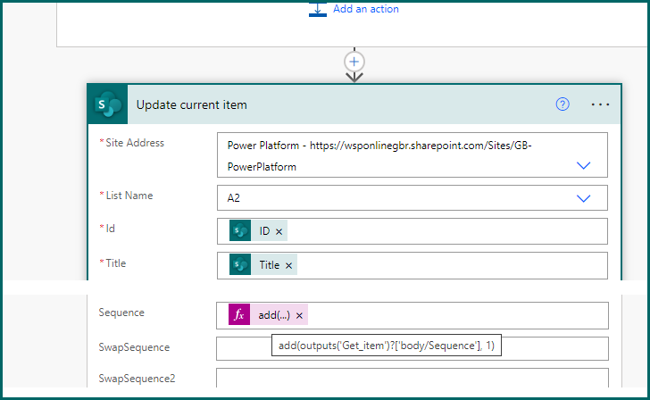Open the List Name dropdown chevron
650x400 pixels.
click(583, 198)
